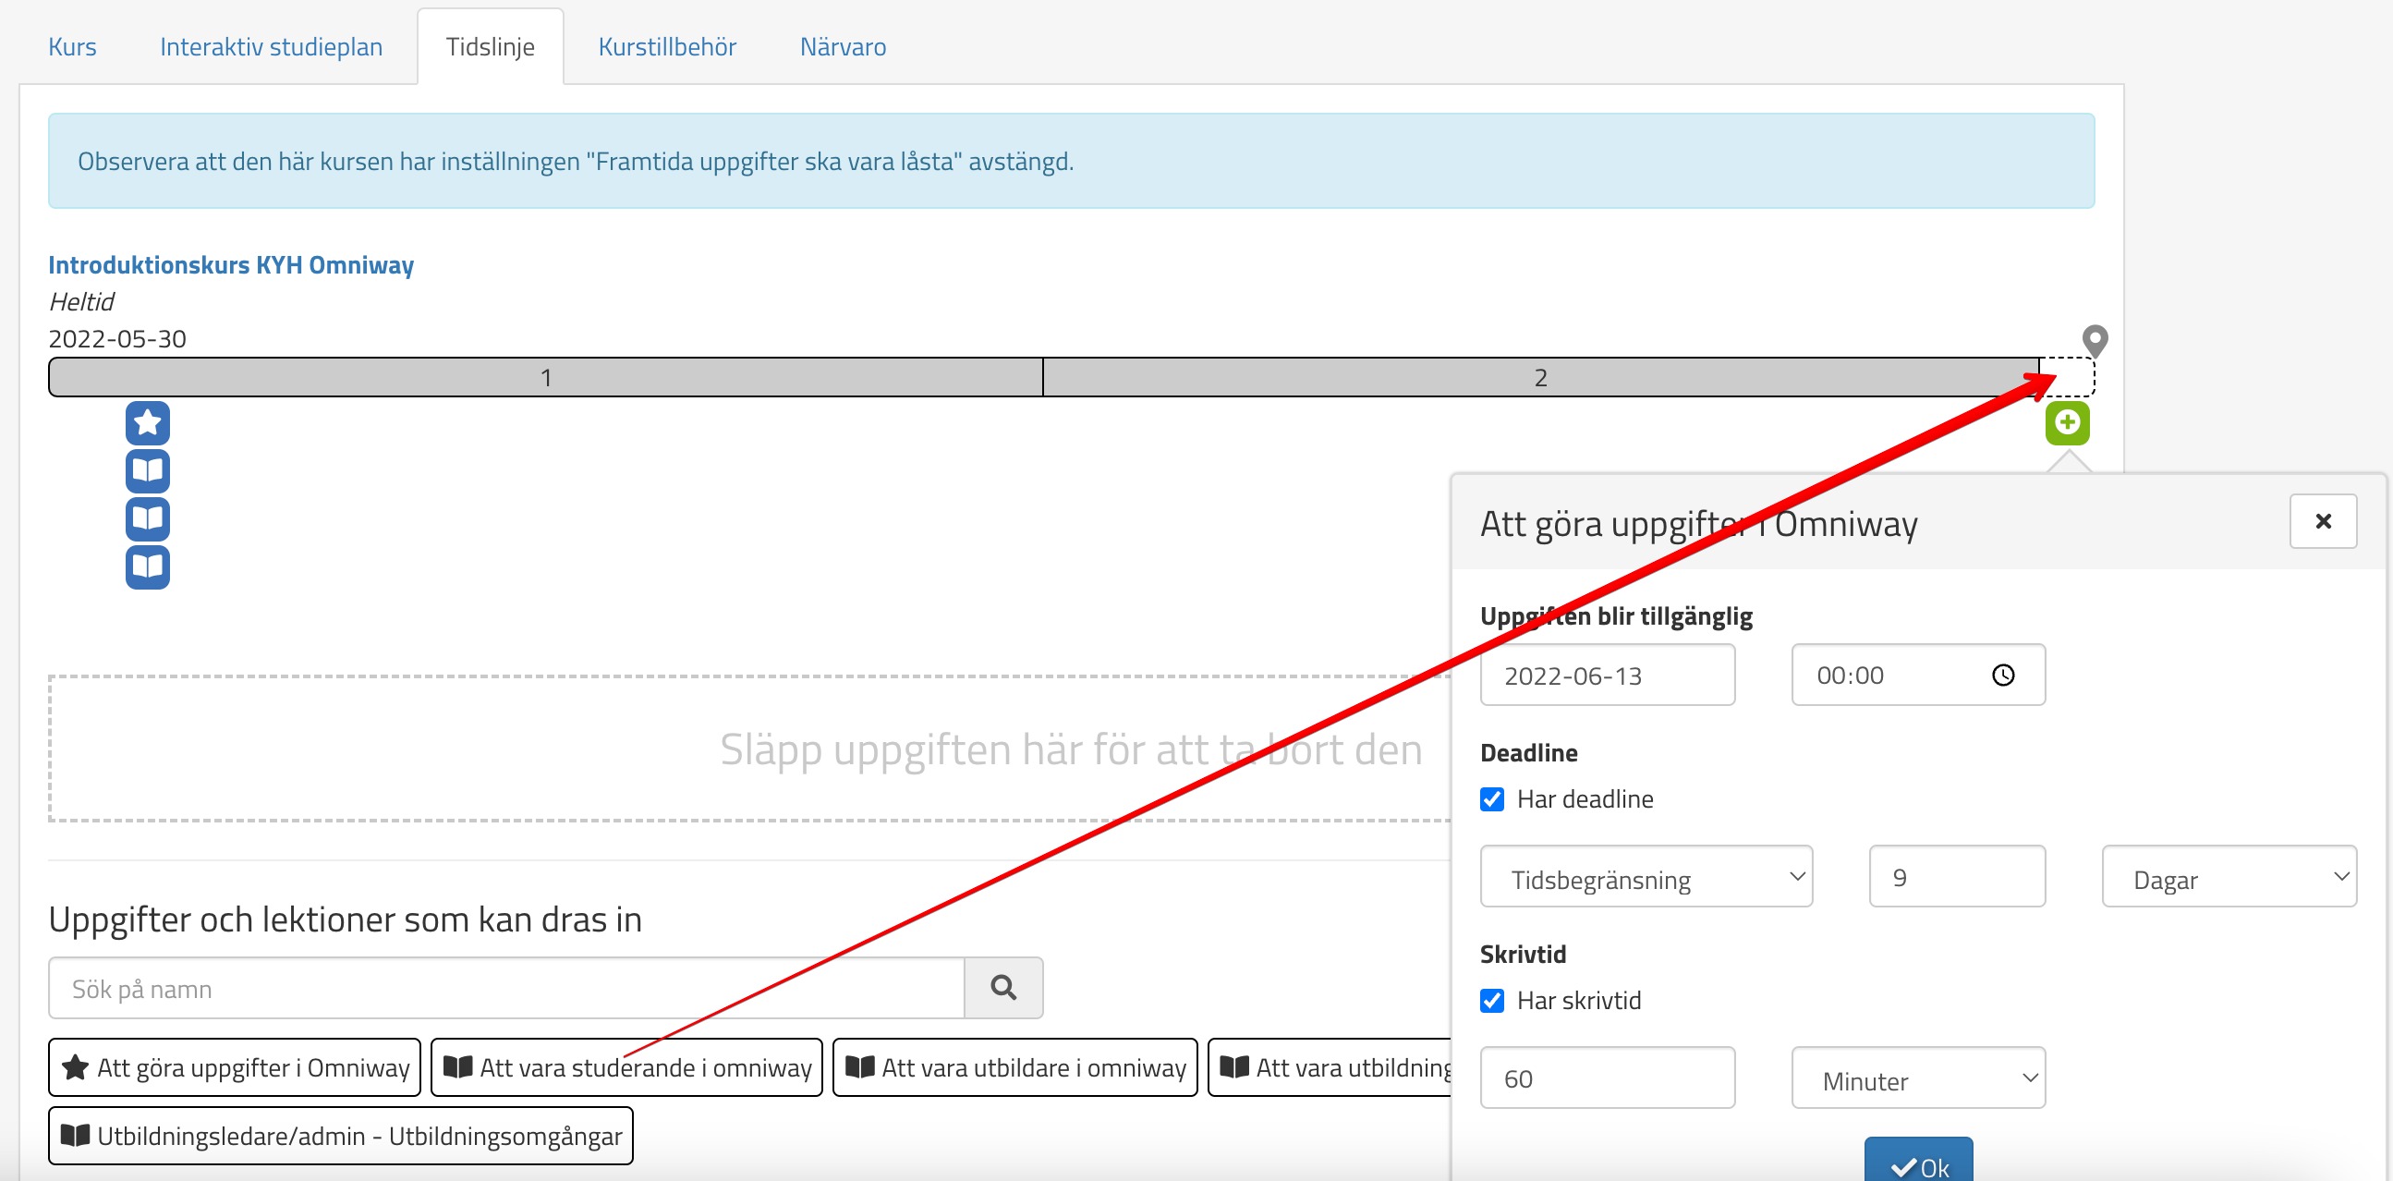Click the last blue book lesson icon
Viewport: 2393px width, 1181px height.
(x=148, y=566)
